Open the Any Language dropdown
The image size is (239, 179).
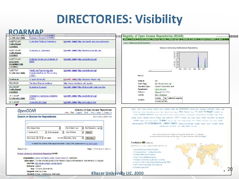56,132
